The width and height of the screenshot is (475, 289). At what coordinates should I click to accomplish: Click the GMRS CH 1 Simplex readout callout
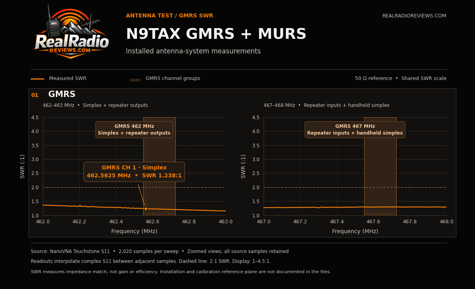click(x=134, y=172)
